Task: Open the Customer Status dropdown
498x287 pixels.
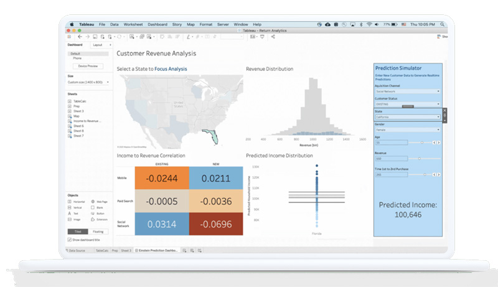Action: tap(408, 104)
